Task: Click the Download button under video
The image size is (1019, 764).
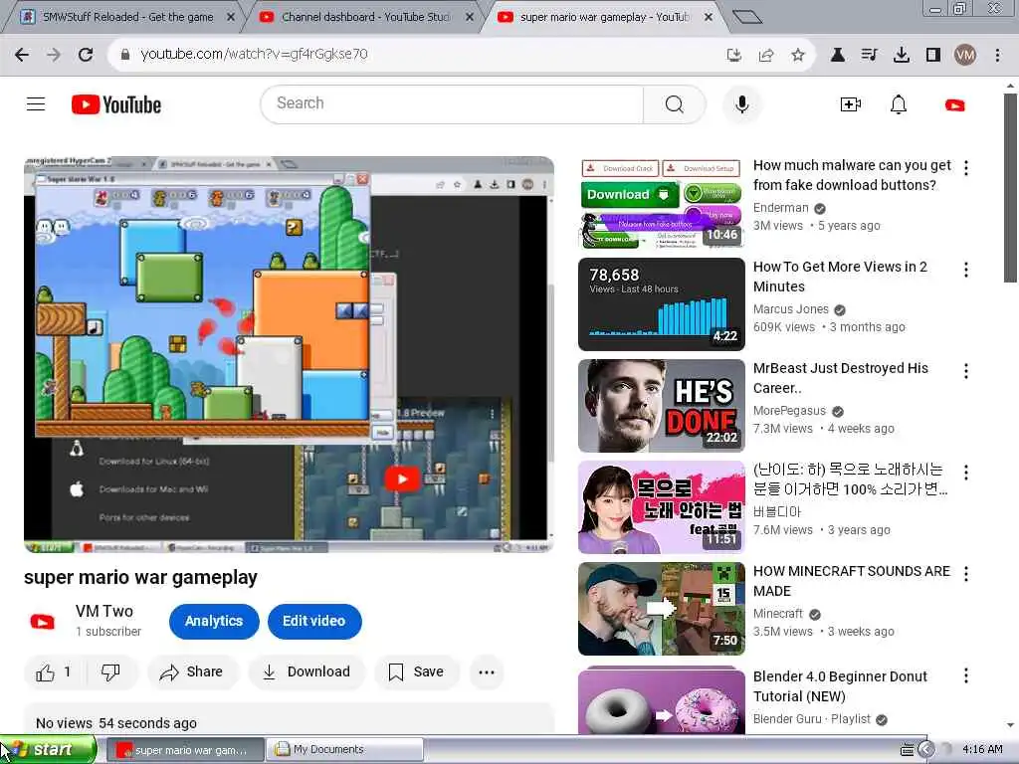Action: [x=306, y=672]
